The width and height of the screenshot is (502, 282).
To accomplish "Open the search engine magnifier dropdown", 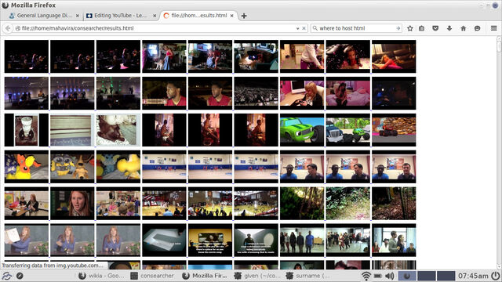I will pos(315,28).
